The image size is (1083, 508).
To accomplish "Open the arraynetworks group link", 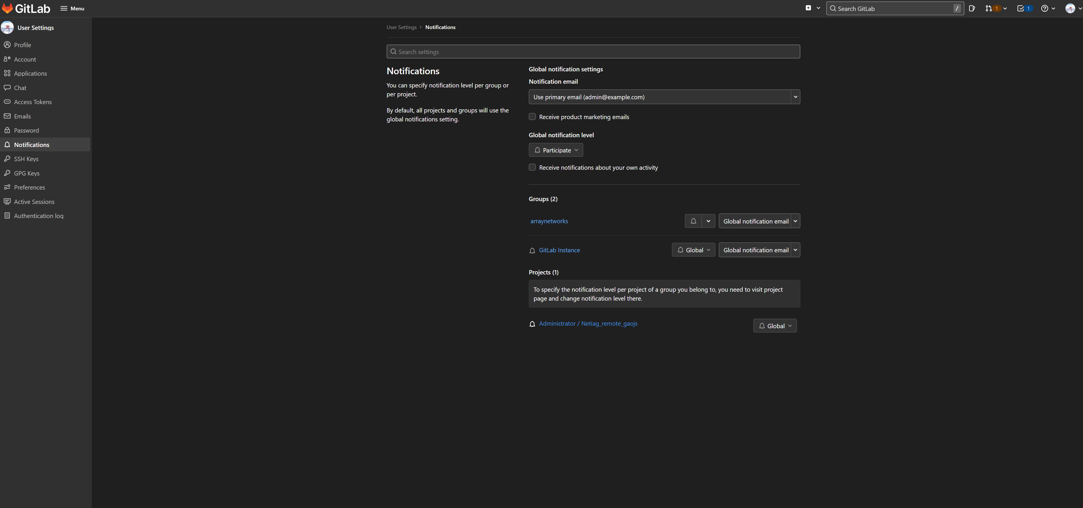I will (549, 221).
